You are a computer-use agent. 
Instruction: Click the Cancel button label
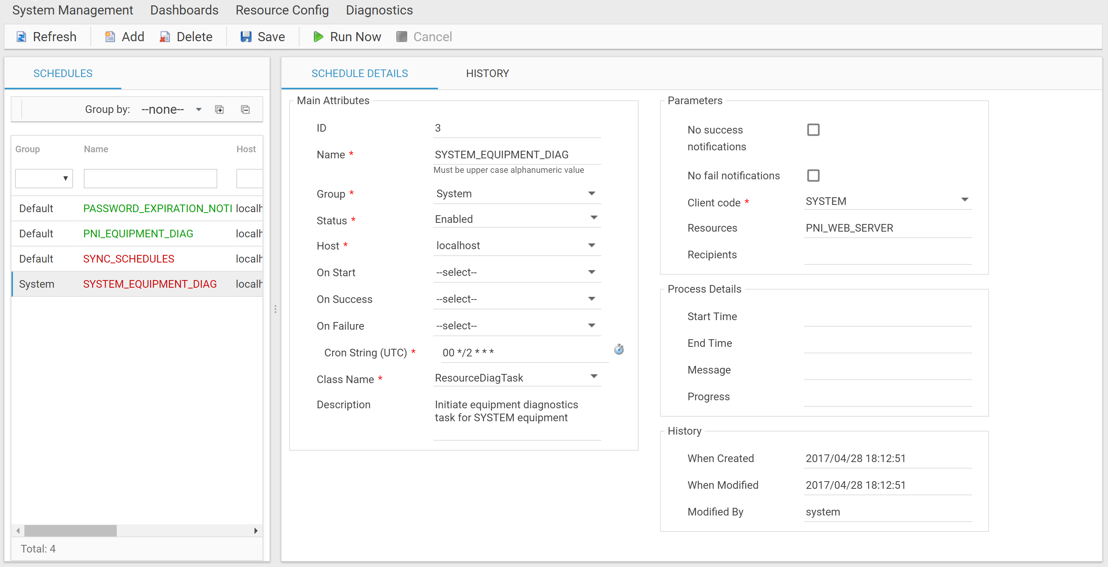(x=432, y=37)
